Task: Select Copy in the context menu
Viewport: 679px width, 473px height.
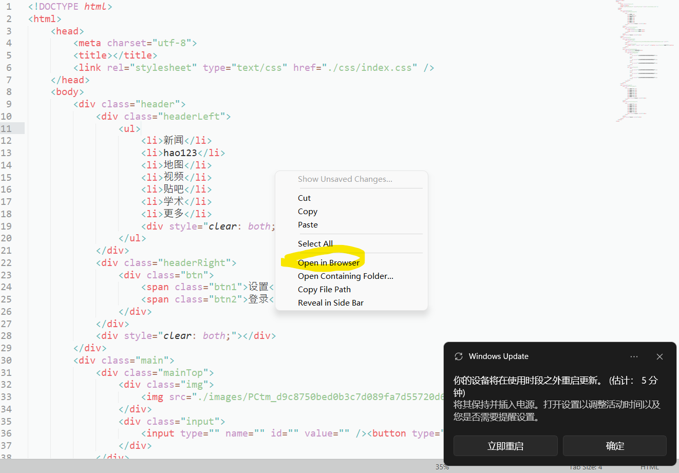Action: pos(308,211)
